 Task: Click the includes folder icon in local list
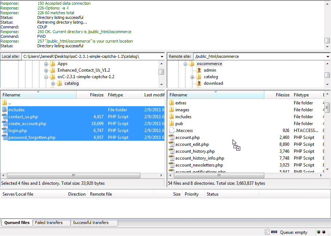pos(4,110)
